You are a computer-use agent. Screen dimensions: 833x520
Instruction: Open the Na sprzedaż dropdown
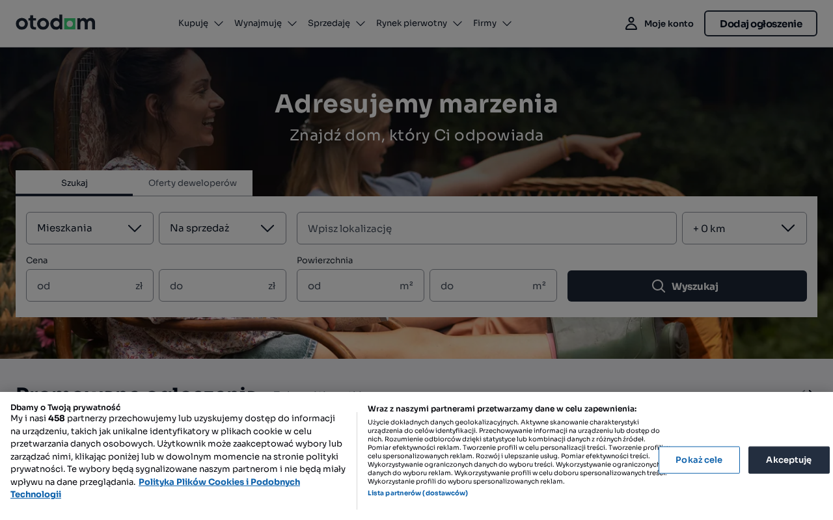(223, 228)
